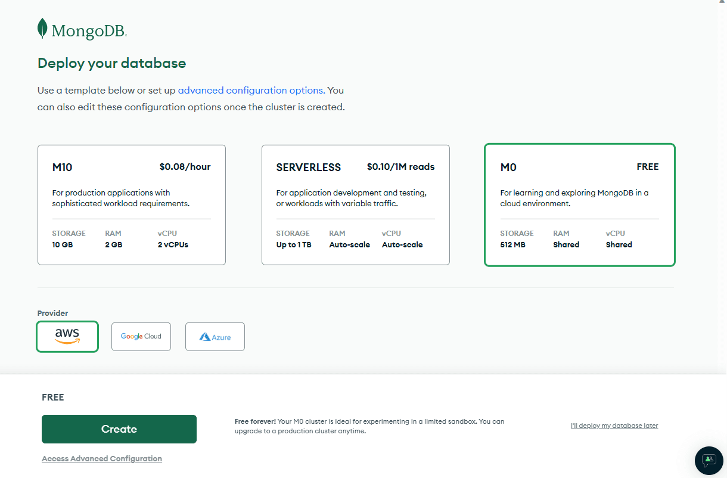
Task: Click the Free forever! description text
Action: pyautogui.click(x=369, y=426)
